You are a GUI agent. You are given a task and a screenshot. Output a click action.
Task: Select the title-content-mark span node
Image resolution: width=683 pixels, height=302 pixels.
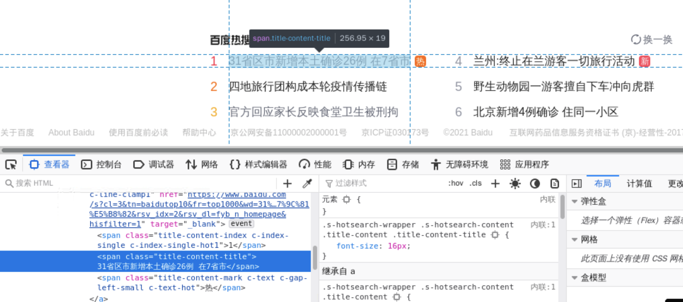click(x=202, y=283)
